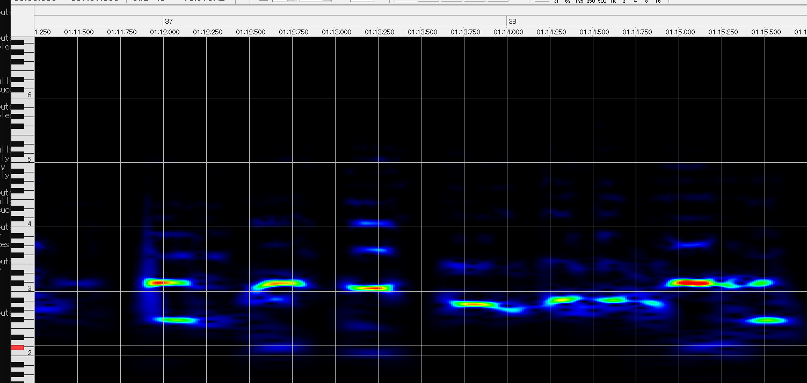Select the 01:11:750 time label
This screenshot has height=383, width=807.
pyautogui.click(x=122, y=32)
